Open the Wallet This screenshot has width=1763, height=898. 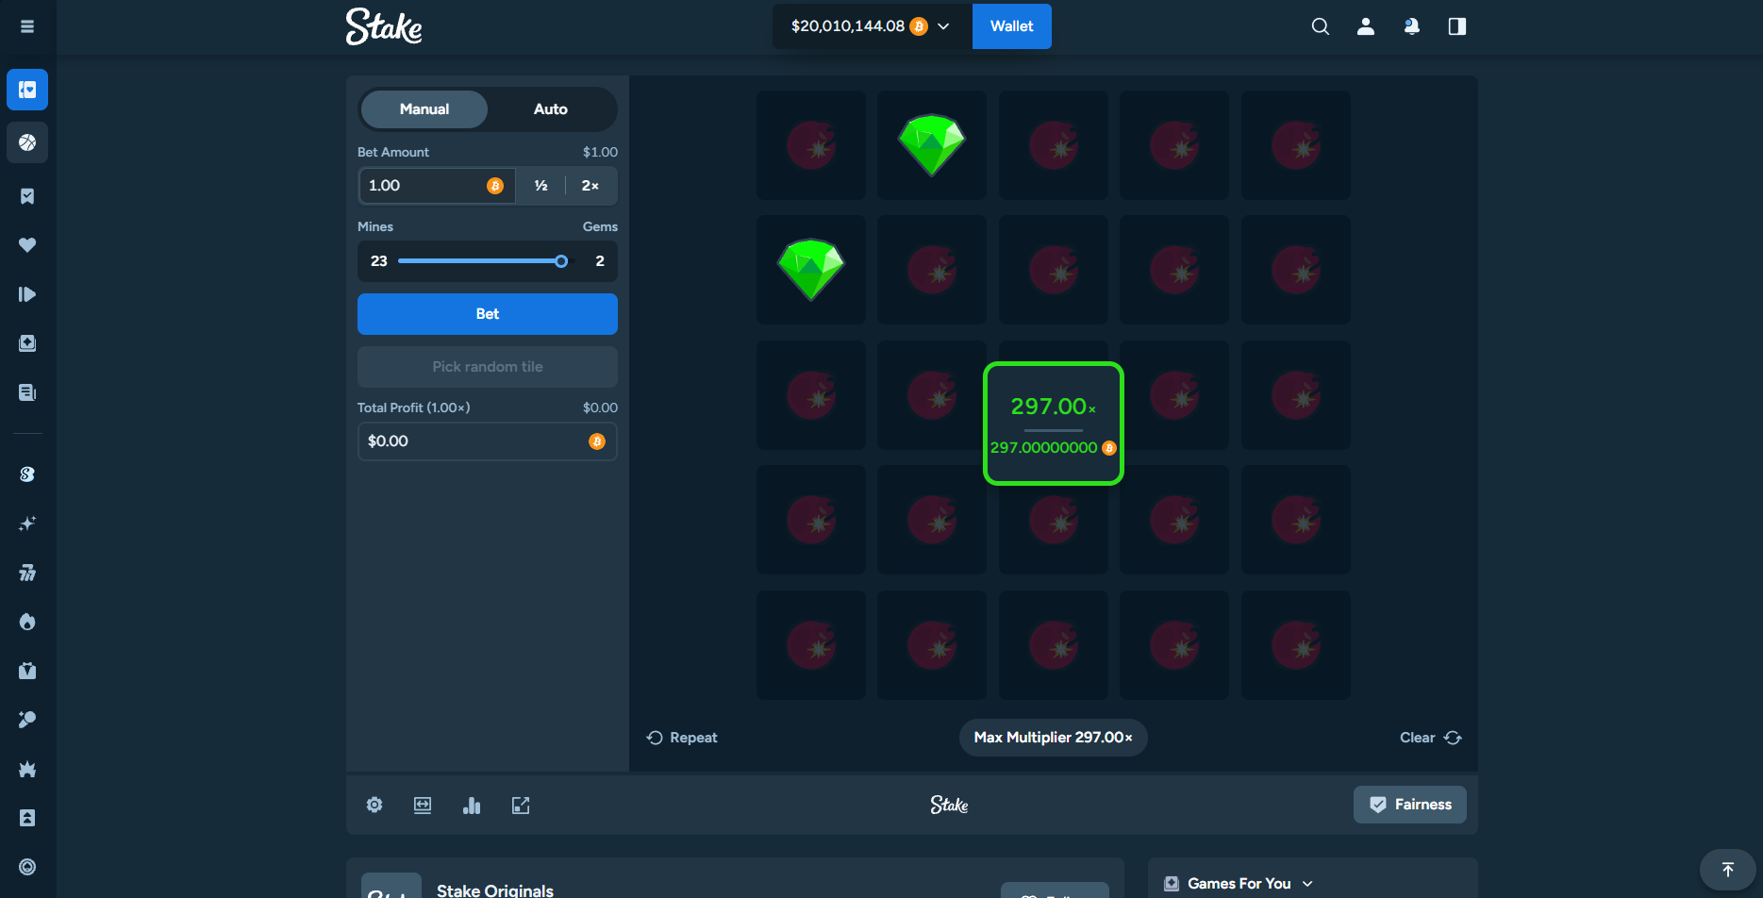click(x=1012, y=26)
